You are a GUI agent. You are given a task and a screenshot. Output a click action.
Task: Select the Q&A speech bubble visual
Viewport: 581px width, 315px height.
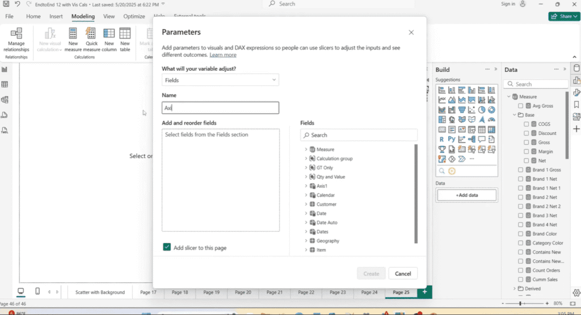pyautogui.click(x=481, y=139)
